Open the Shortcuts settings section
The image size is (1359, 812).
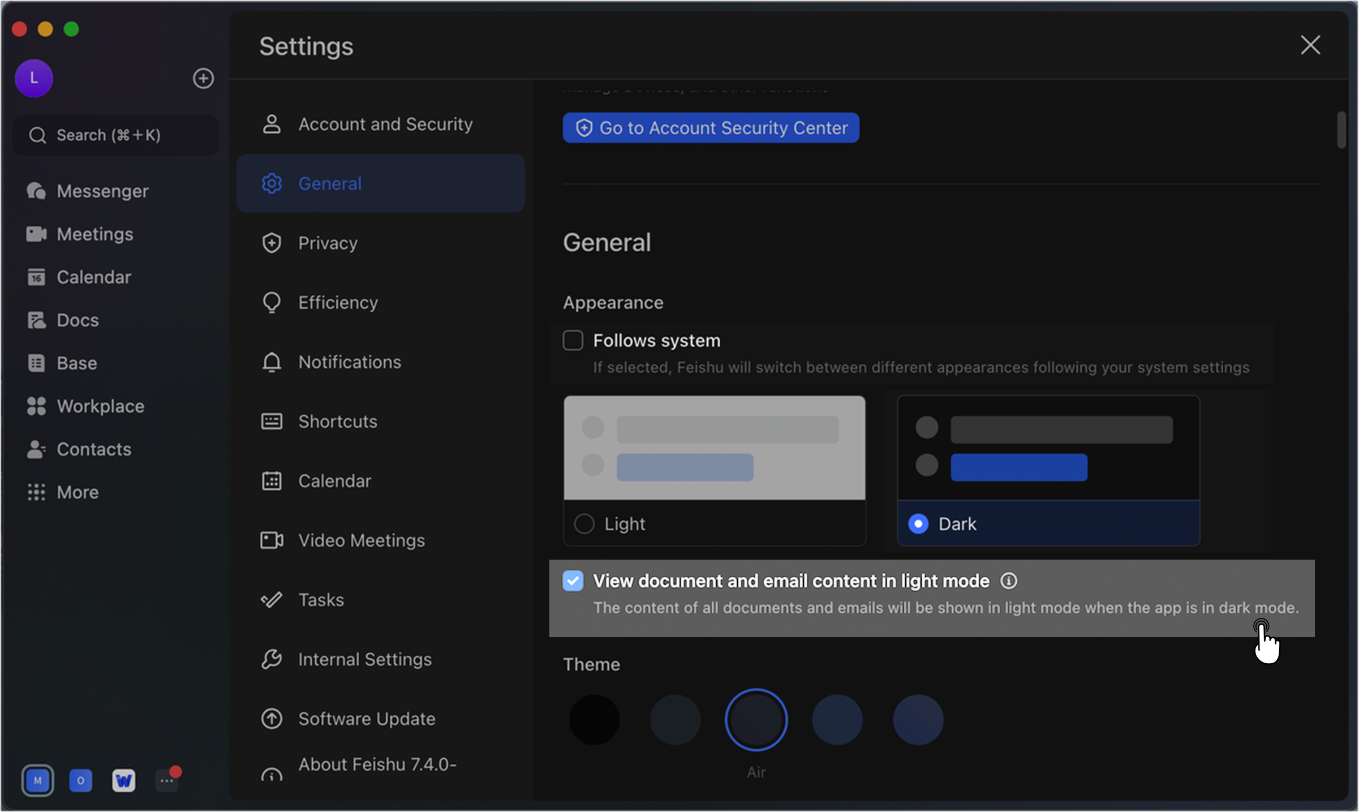[338, 421]
